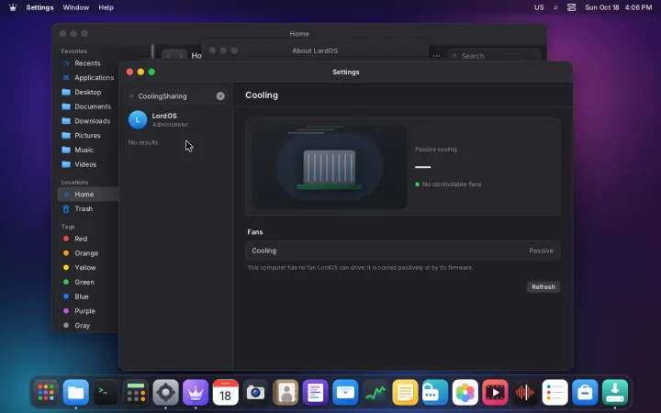Clear the Settings search field text

point(220,96)
